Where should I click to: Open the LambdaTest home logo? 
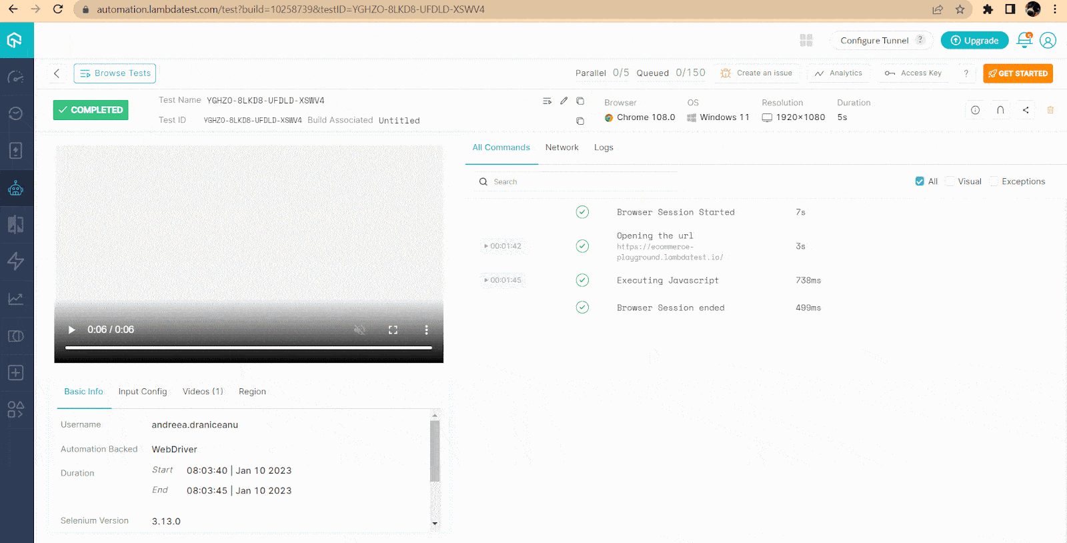[x=15, y=41]
